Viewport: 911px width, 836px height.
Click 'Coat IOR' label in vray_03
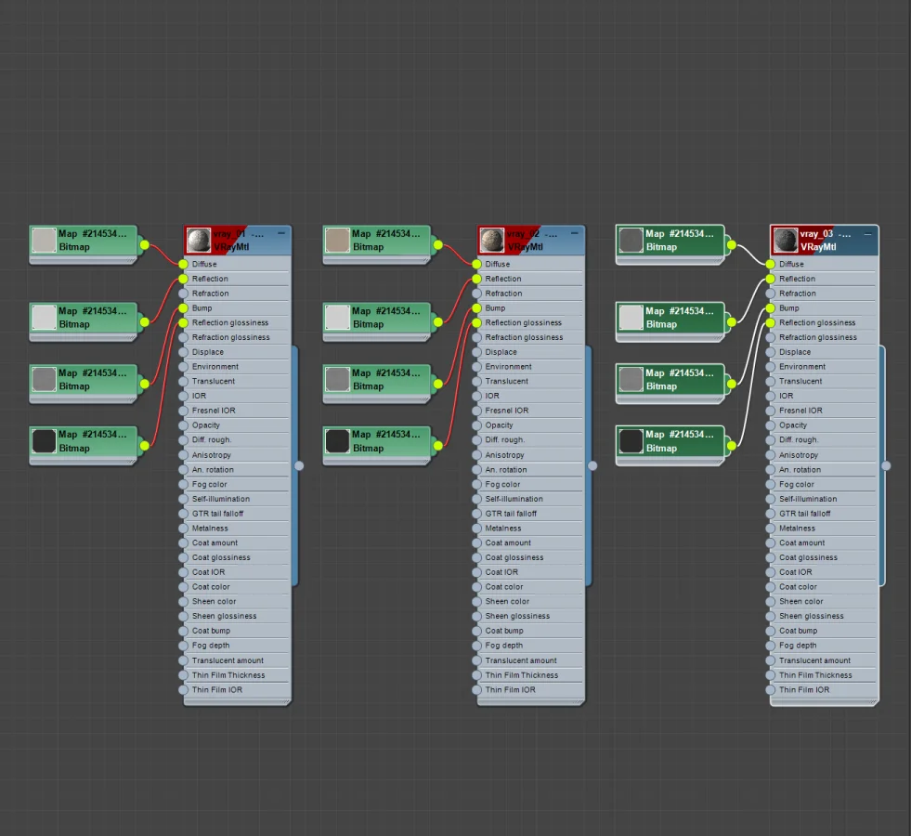(x=795, y=572)
